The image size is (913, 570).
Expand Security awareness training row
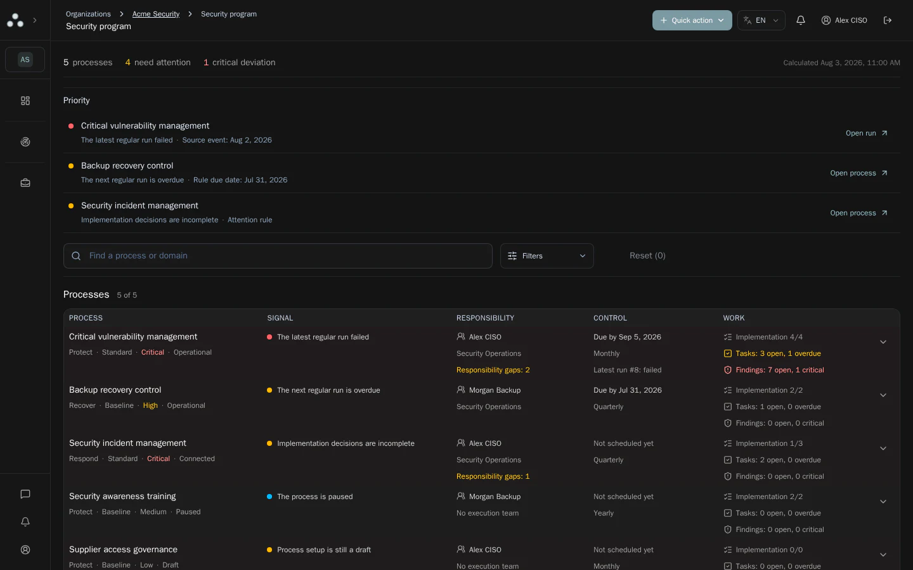[883, 502]
